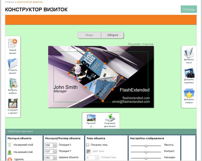Increase the Позиция X stepper value
This screenshot has width=202, height=161.
click(x=55, y=144)
